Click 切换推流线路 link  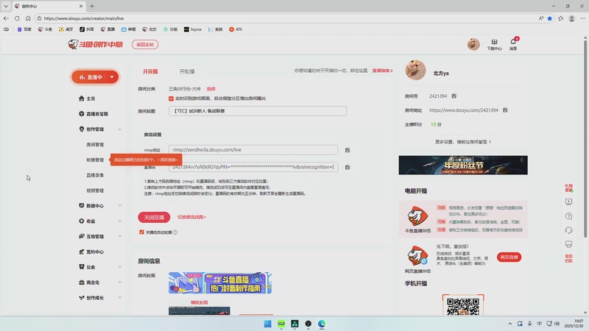pos(191,217)
